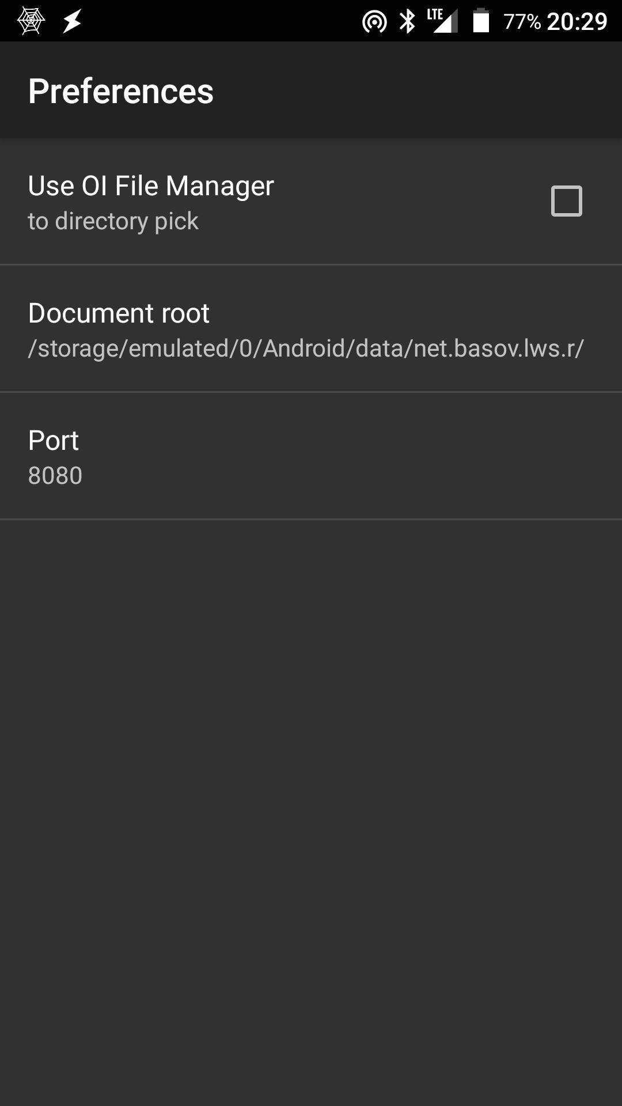The height and width of the screenshot is (1106, 622).
Task: Tap the Preferences title bar
Action: click(x=121, y=90)
